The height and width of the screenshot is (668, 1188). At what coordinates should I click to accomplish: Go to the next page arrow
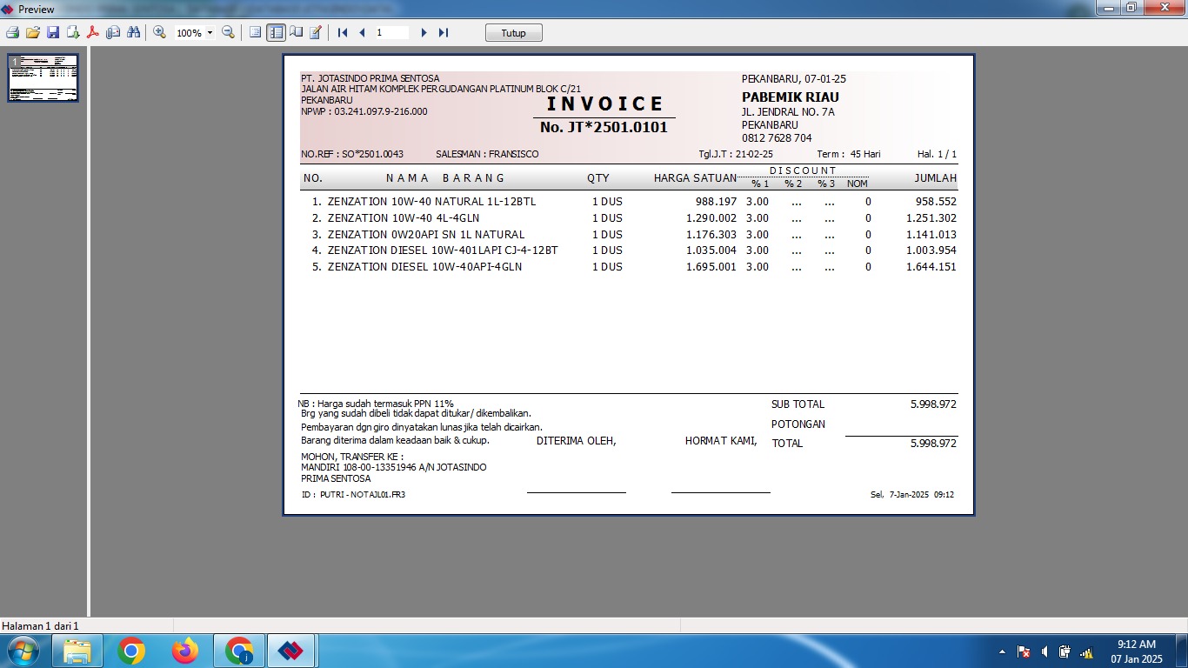coord(424,32)
